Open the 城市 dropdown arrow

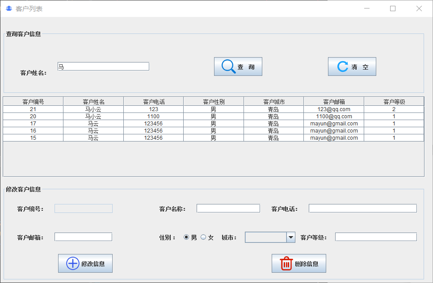(x=291, y=237)
